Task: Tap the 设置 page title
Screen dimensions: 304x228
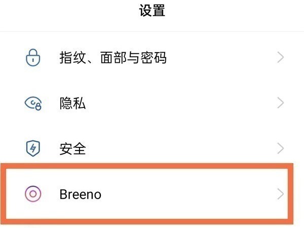Action: click(x=152, y=11)
